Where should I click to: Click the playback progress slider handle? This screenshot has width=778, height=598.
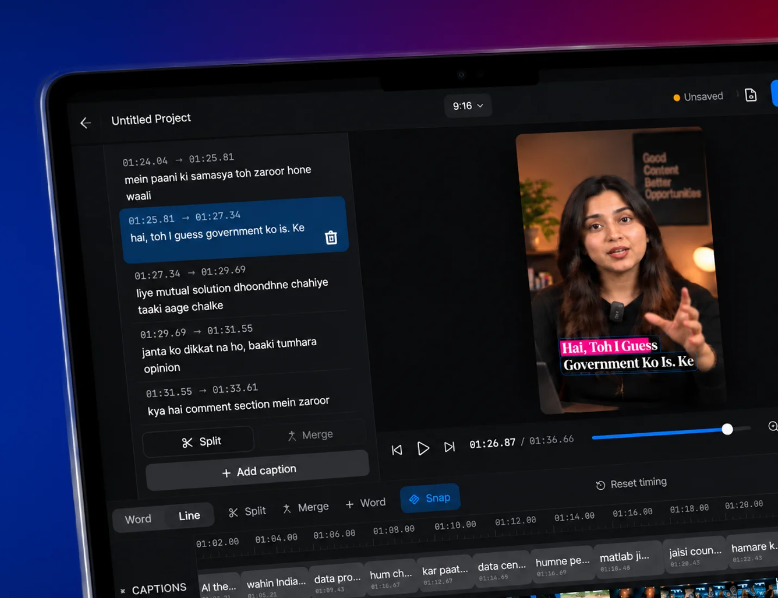pos(727,429)
